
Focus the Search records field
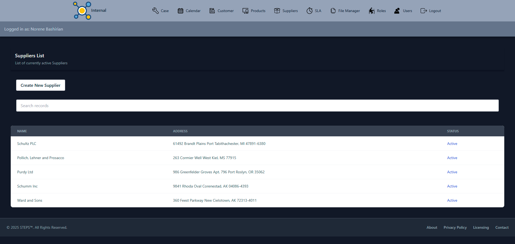click(x=257, y=106)
